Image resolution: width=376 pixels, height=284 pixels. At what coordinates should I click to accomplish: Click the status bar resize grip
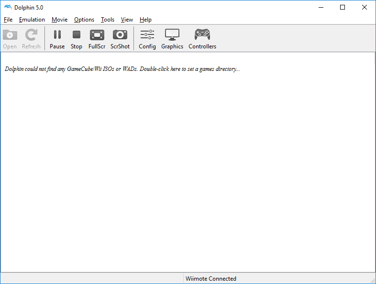[x=373, y=281]
